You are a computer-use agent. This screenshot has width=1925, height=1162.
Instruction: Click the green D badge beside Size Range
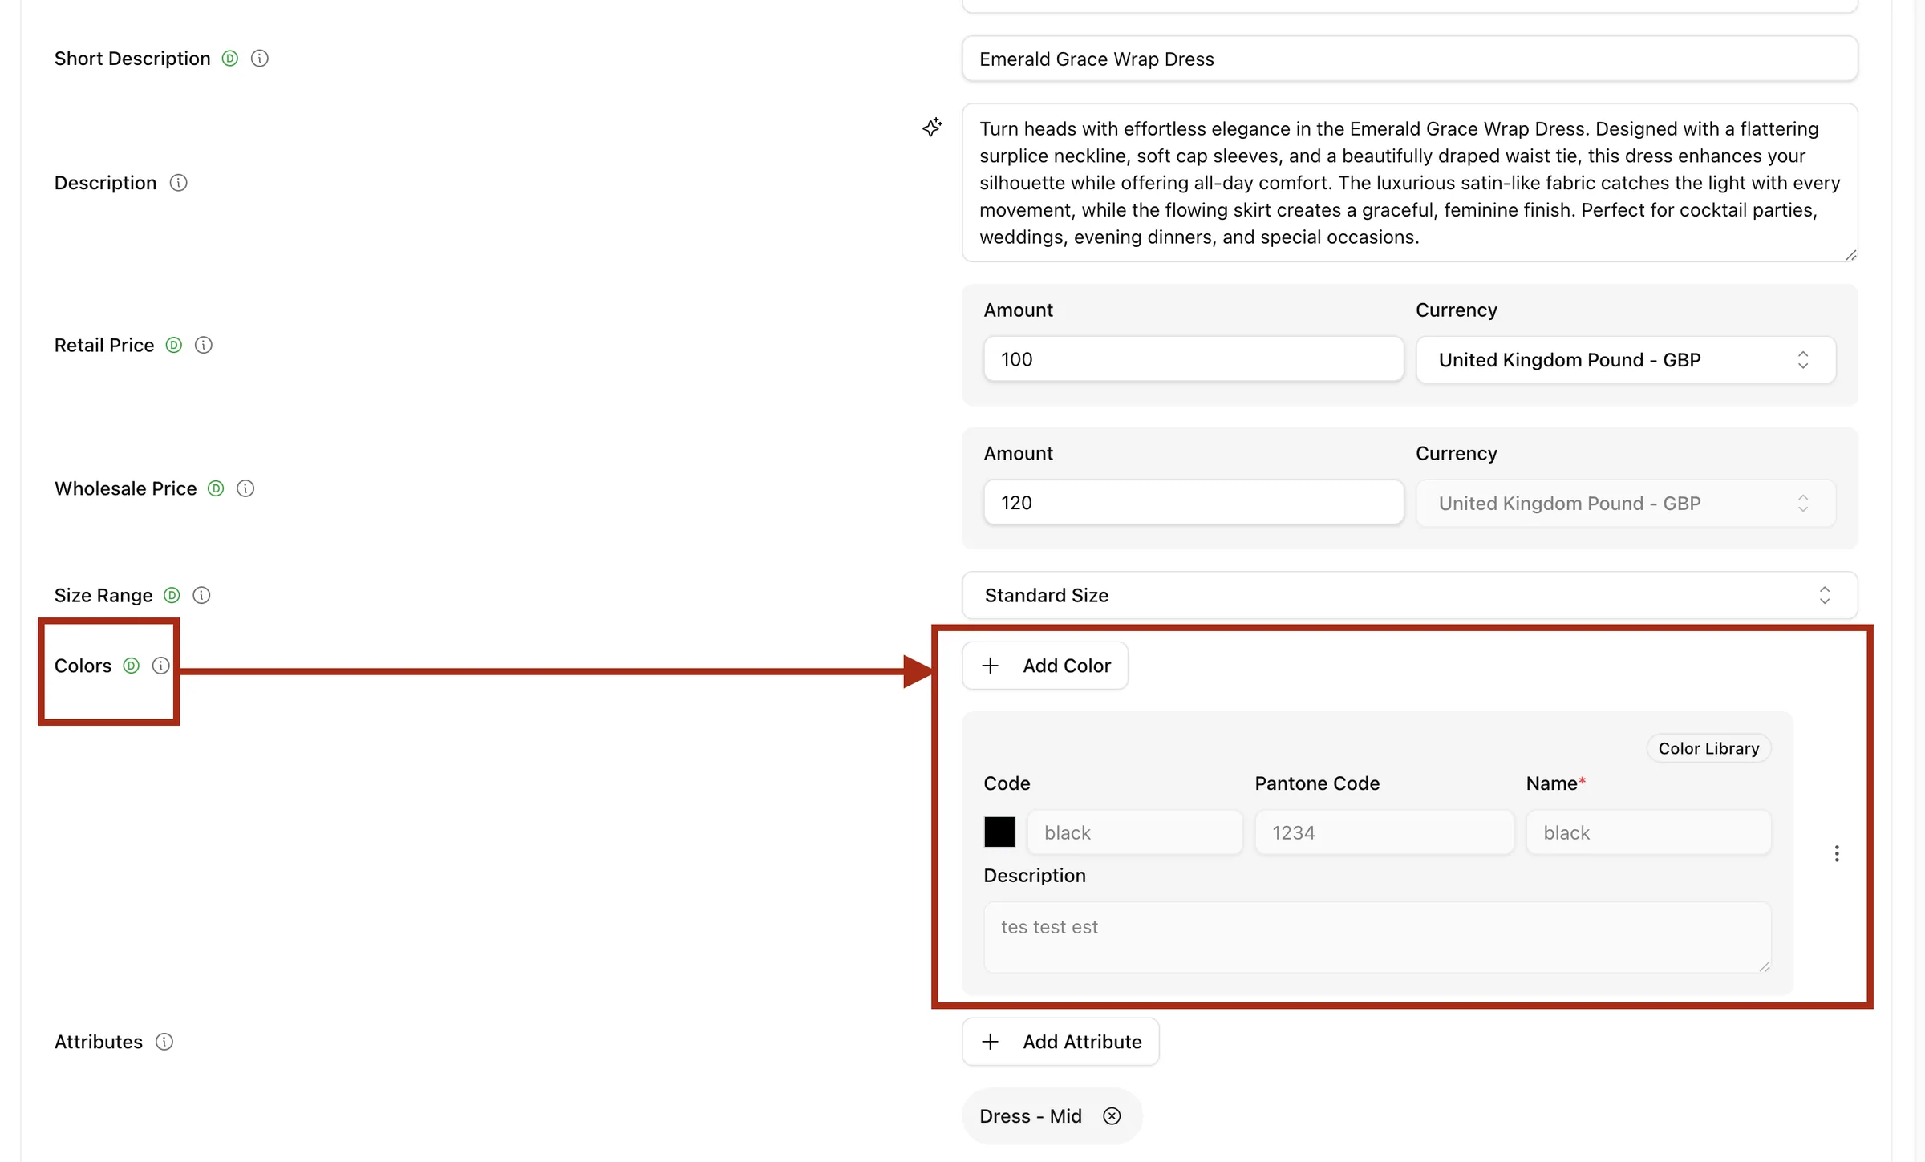coord(172,595)
